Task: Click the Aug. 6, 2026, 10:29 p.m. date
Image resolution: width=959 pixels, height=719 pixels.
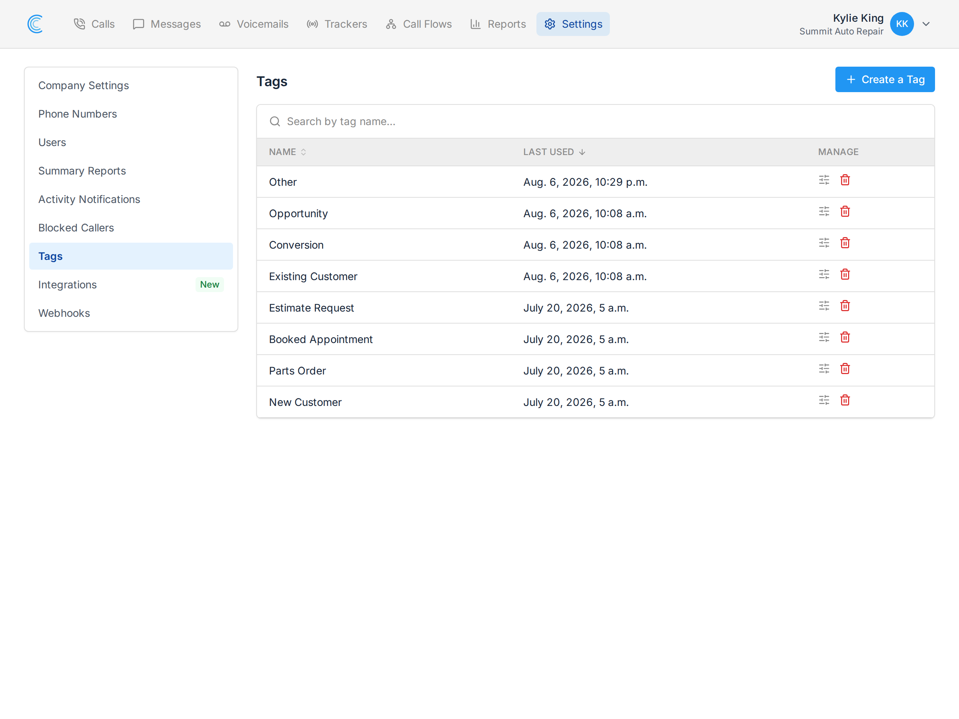Action: pyautogui.click(x=585, y=182)
